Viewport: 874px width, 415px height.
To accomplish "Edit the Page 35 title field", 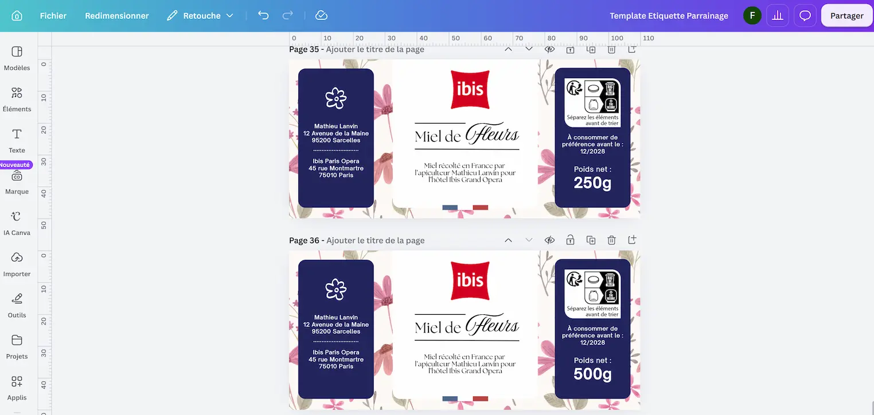I will (375, 49).
